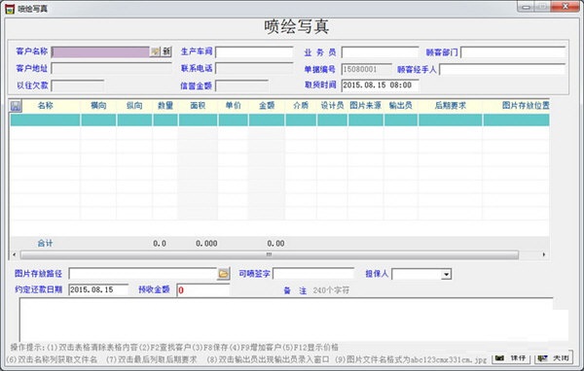The height and width of the screenshot is (371, 584).
Task: Click the 单据编号 field showing 15080001
Action: [367, 69]
